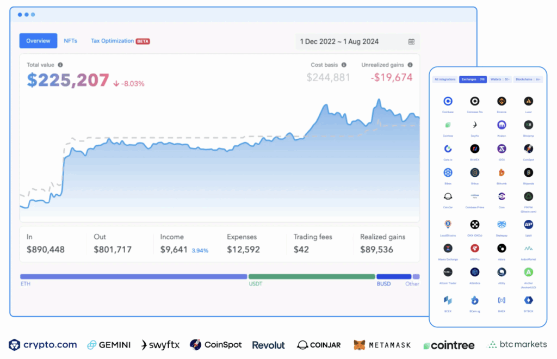Pick the CoinJar icon in the integrations grid
The image size is (557, 359).
(448, 196)
